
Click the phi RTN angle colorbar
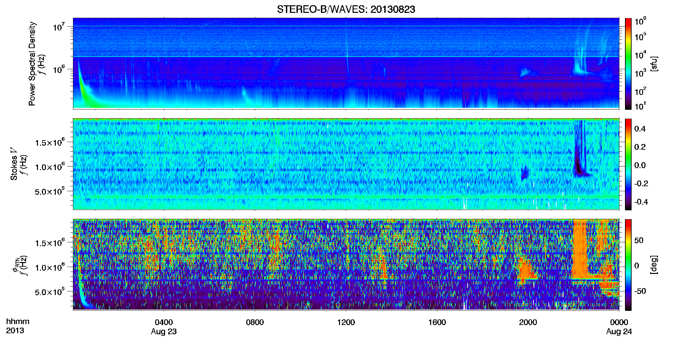point(628,265)
